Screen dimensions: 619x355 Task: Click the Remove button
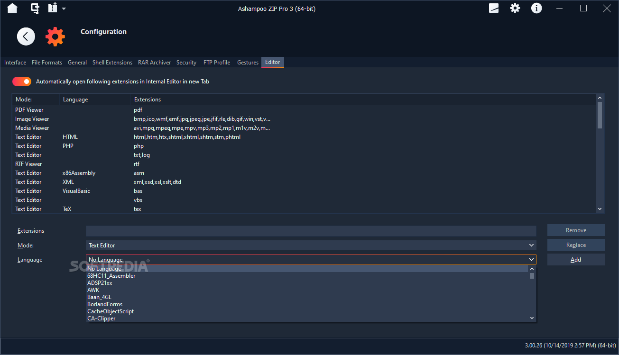(x=576, y=230)
